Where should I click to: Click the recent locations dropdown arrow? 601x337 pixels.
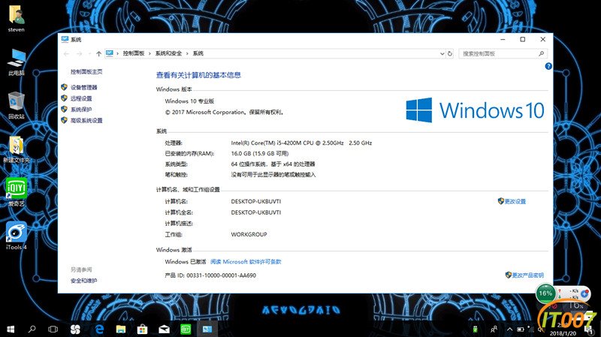pyautogui.click(x=89, y=53)
